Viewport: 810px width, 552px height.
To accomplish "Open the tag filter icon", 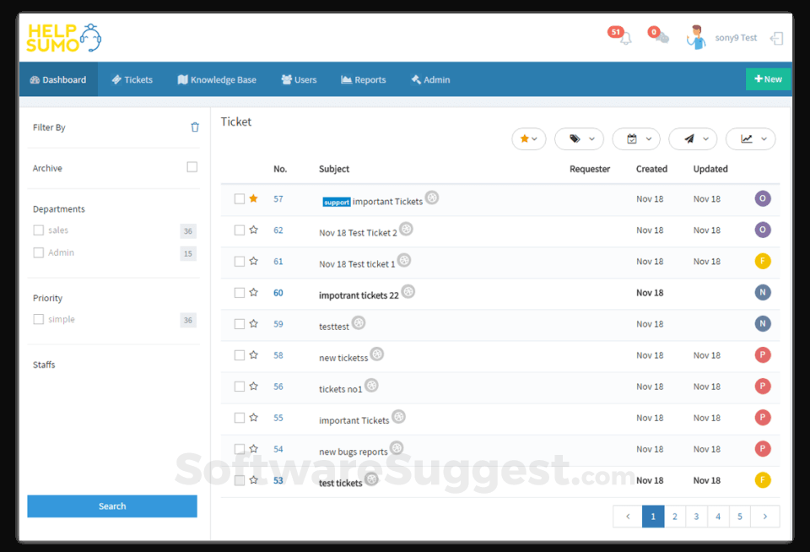I will pos(575,138).
